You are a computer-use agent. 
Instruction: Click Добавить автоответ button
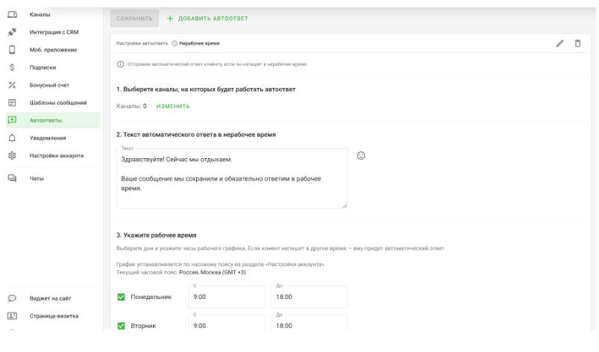click(x=207, y=18)
